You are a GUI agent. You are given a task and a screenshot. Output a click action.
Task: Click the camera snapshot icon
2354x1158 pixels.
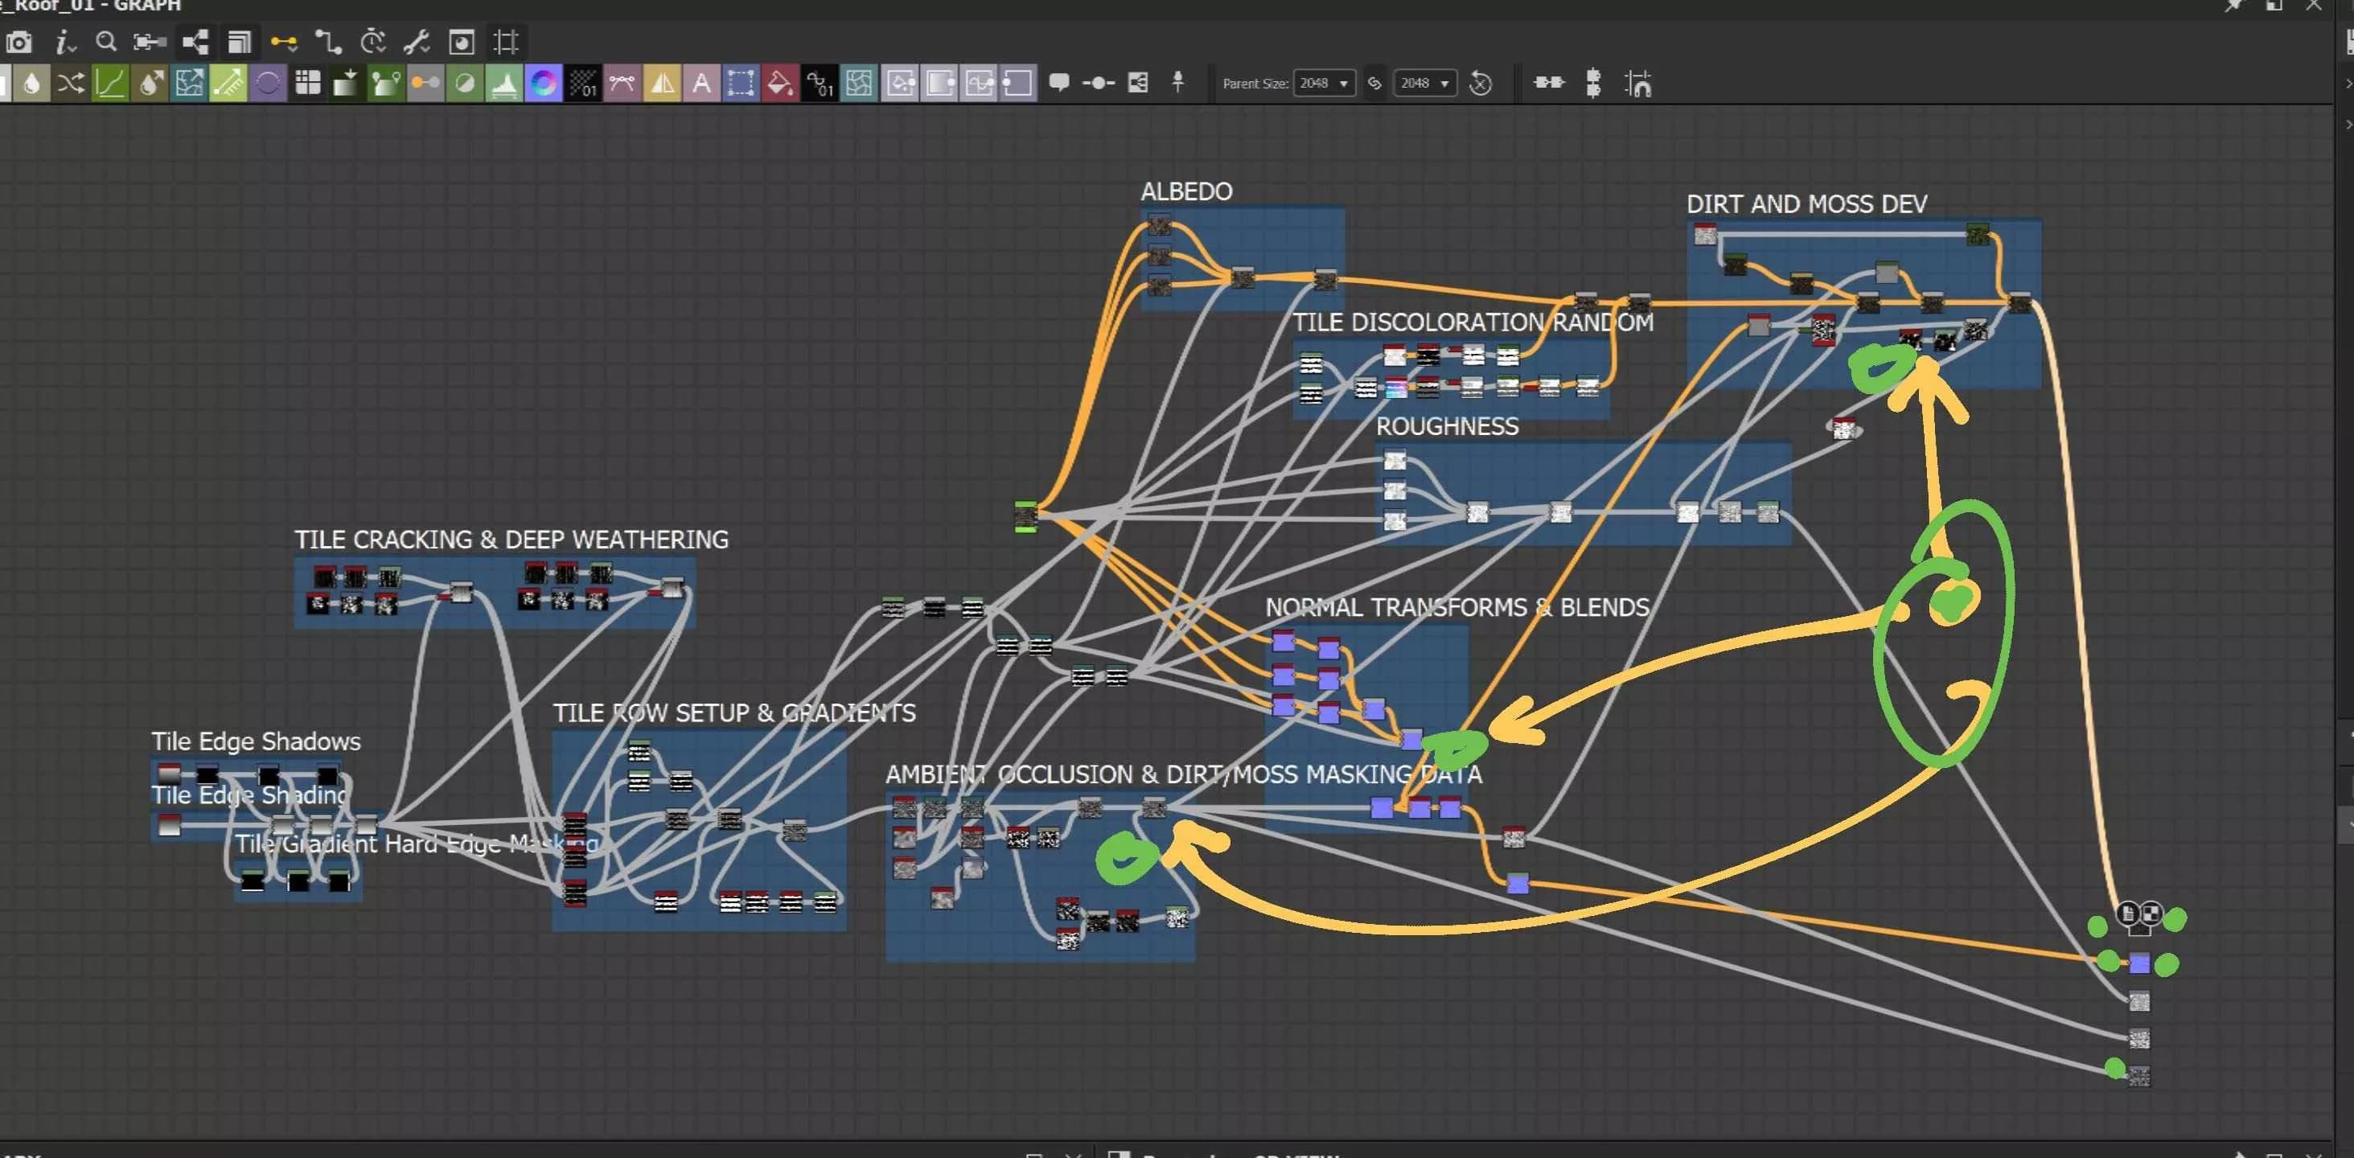[x=18, y=42]
